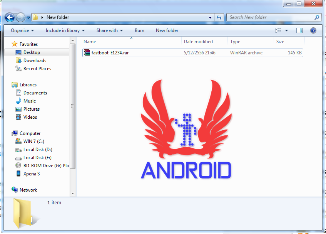This screenshot has height=234, width=326.
Task: Open the Music library
Action: (x=30, y=101)
